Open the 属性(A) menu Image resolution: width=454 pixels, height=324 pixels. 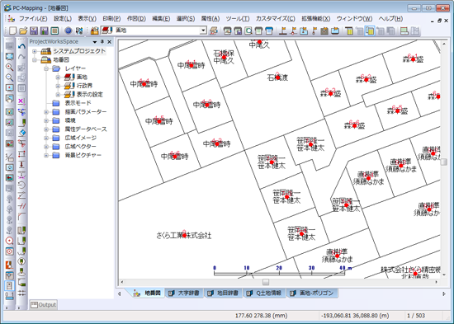click(x=210, y=19)
